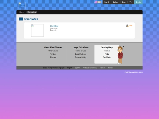Click the Untitled template thumbnail
Image resolution: width=159 pixels, height=119 pixels.
pos(37,30)
